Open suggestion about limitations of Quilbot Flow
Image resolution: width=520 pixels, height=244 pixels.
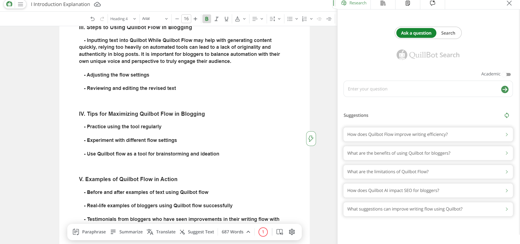click(428, 172)
